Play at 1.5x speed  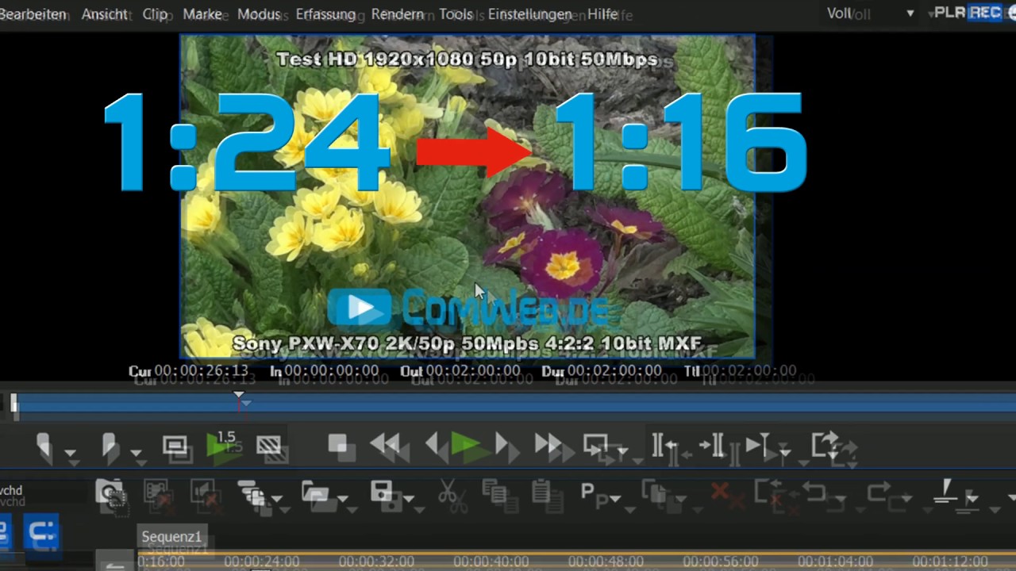[222, 444]
